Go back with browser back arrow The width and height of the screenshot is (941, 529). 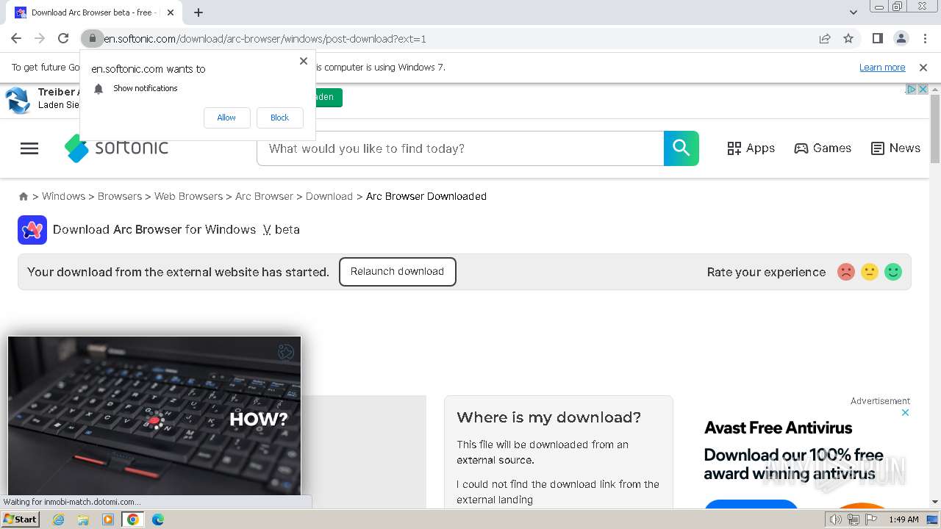16,39
